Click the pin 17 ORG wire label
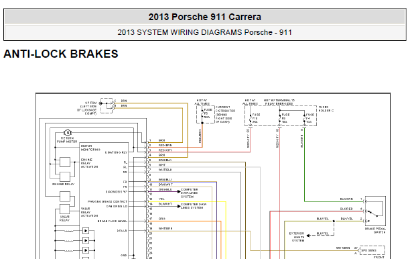The image size is (416, 259). tap(162, 219)
